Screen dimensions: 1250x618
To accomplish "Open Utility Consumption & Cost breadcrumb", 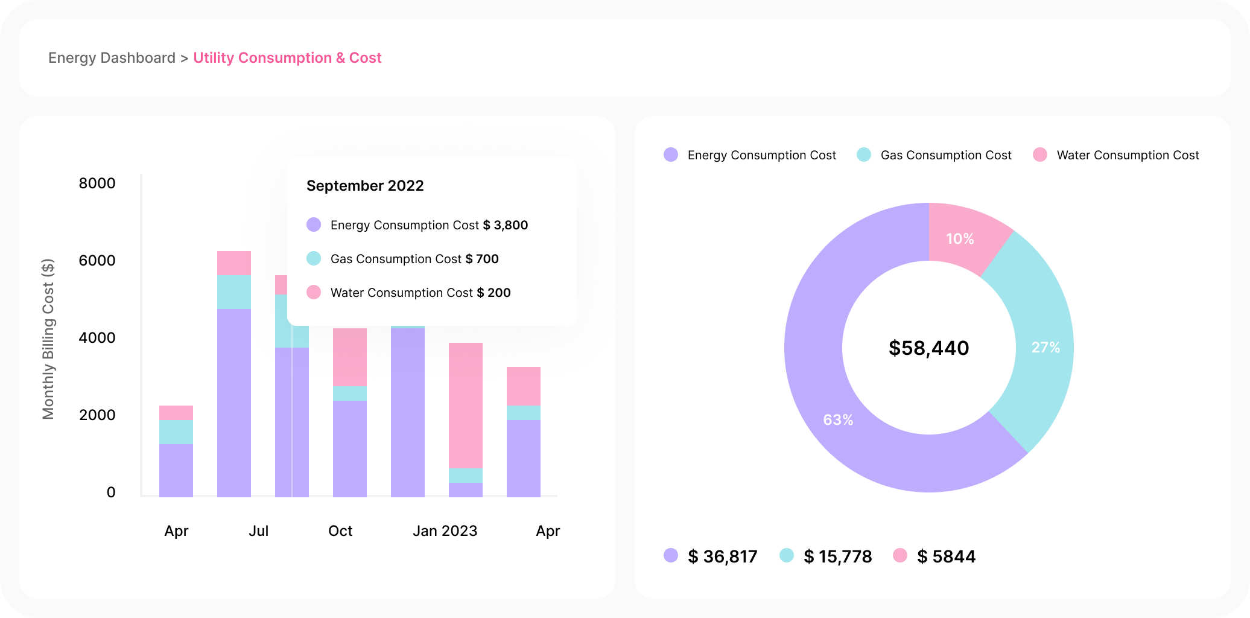I will pos(287,58).
